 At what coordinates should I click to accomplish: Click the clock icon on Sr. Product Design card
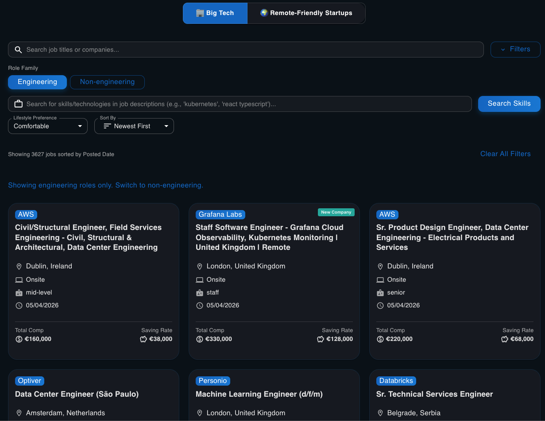click(x=380, y=306)
